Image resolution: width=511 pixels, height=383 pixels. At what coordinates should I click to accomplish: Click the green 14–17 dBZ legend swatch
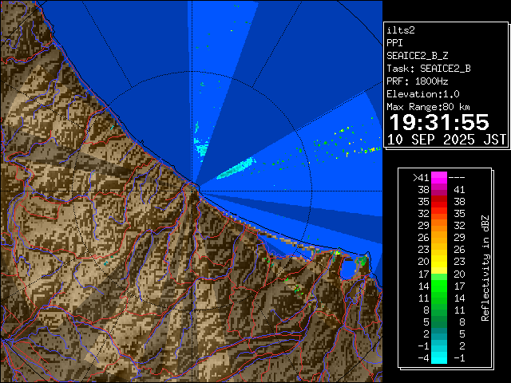(439, 285)
